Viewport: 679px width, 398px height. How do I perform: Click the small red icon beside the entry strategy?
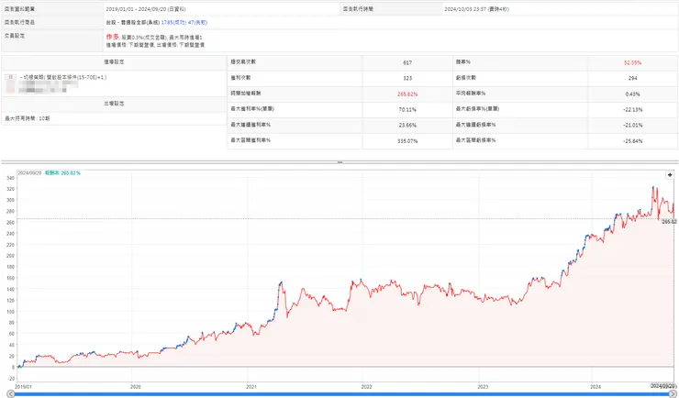tap(10, 77)
